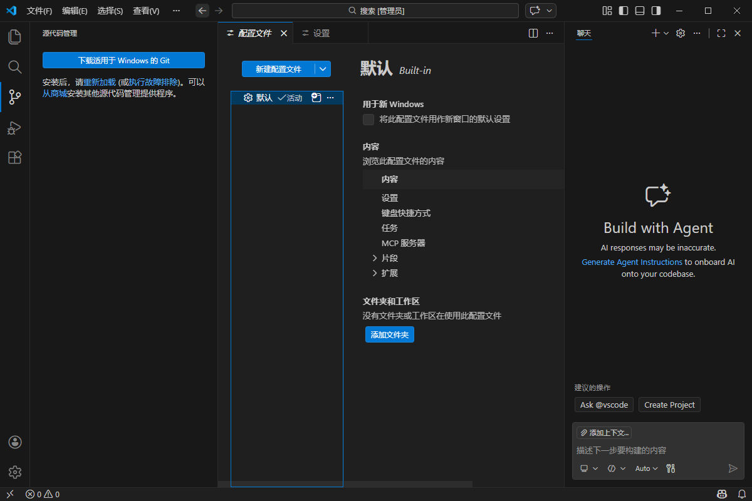Click 下载适用于 Windows 的 Git button
Viewport: 752px width, 501px height.
123,60
